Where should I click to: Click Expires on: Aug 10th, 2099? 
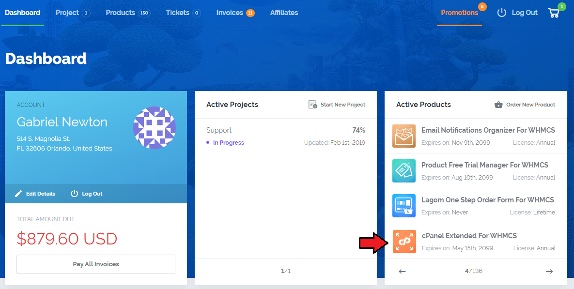pyautogui.click(x=457, y=178)
